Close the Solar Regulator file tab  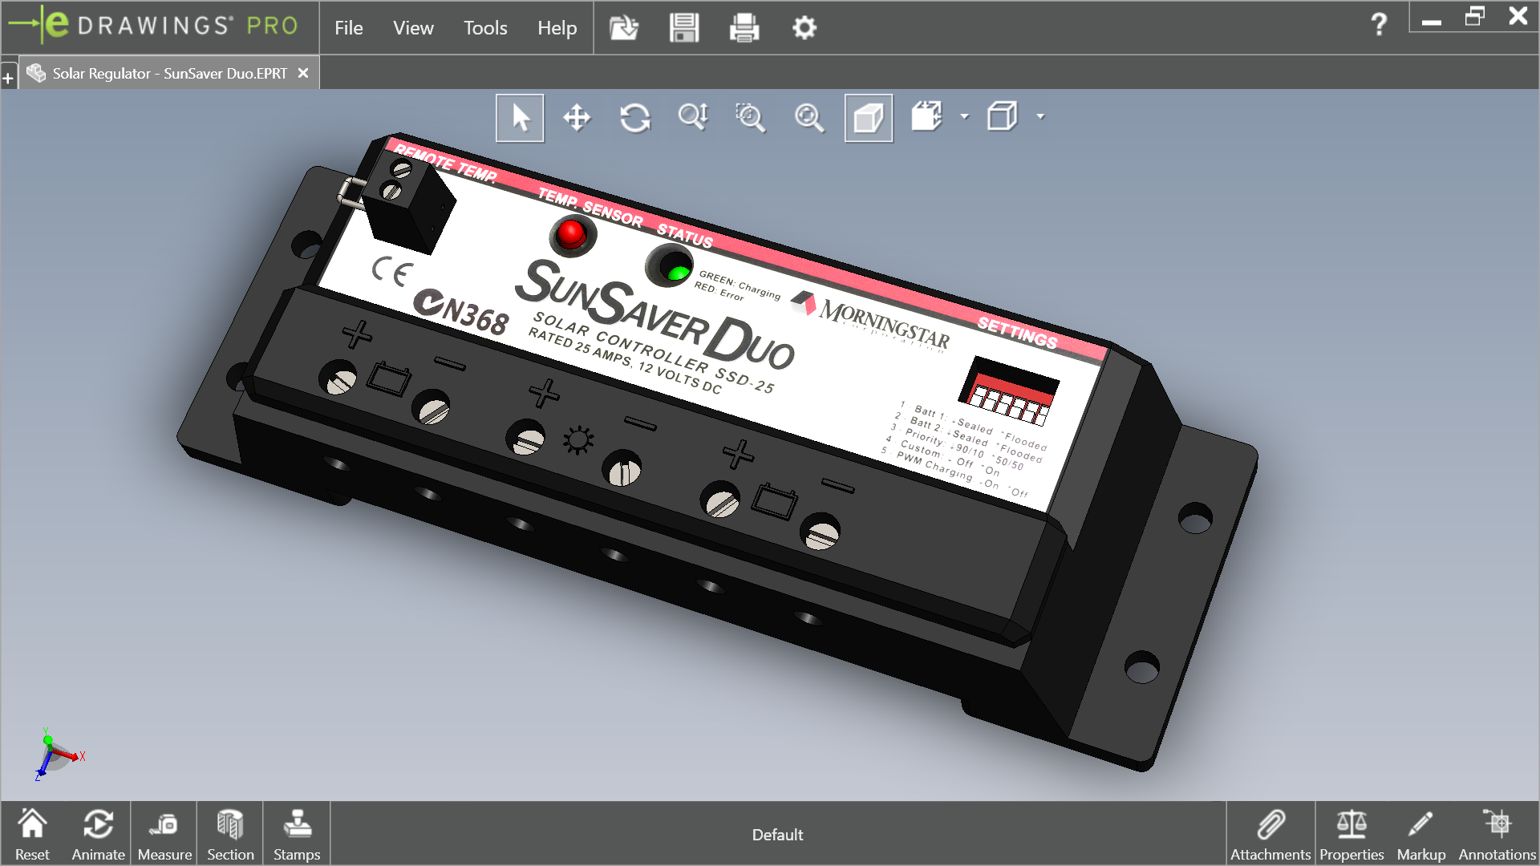[x=303, y=73]
